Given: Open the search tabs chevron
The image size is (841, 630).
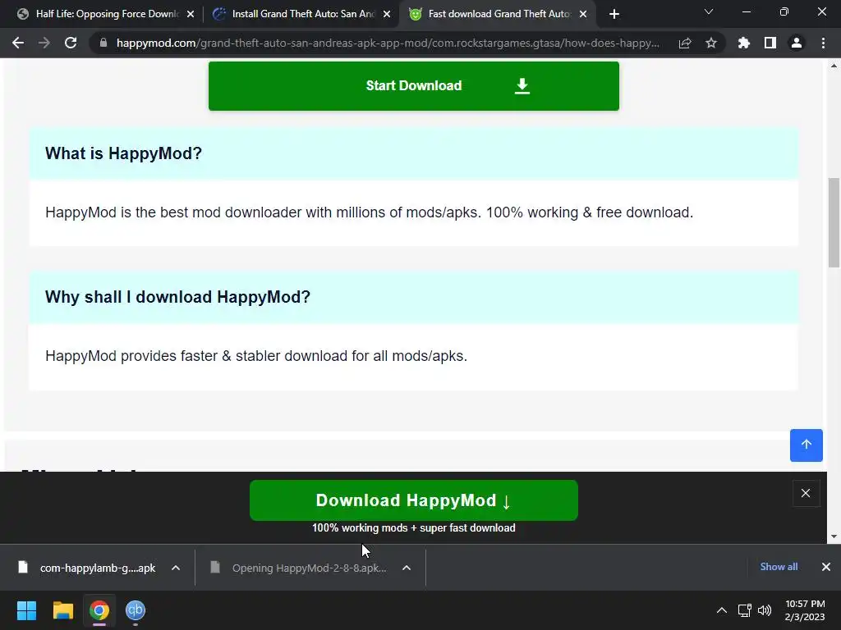Looking at the screenshot, I should [x=709, y=11].
